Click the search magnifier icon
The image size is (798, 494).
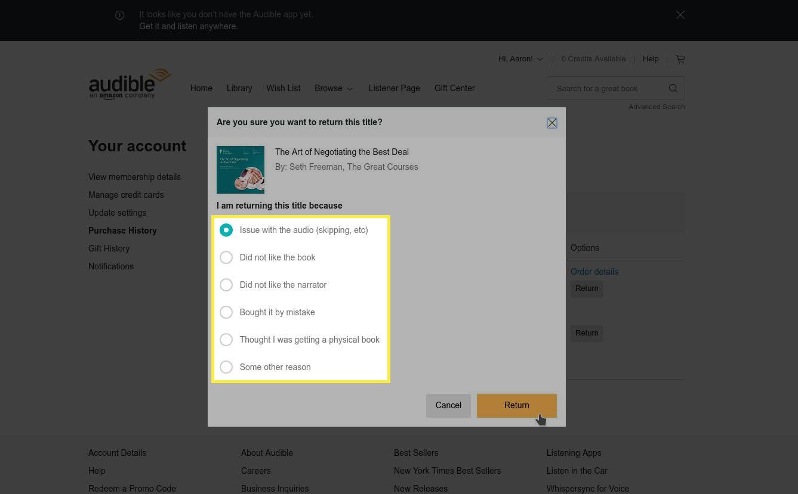coord(673,88)
